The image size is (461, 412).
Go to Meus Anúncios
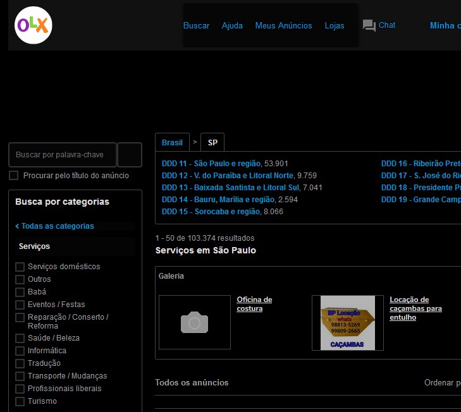tap(283, 25)
